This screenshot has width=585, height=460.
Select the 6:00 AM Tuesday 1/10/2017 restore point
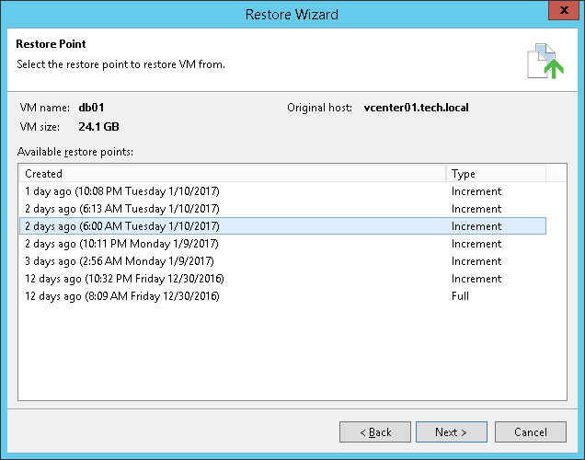point(122,226)
